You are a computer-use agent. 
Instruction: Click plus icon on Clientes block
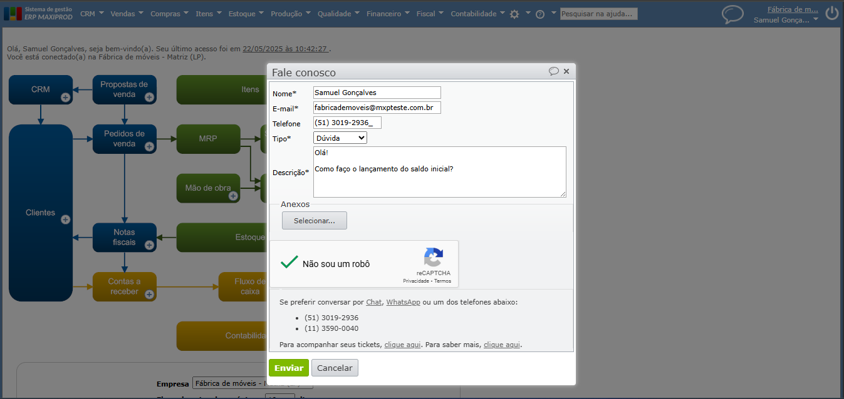click(65, 220)
